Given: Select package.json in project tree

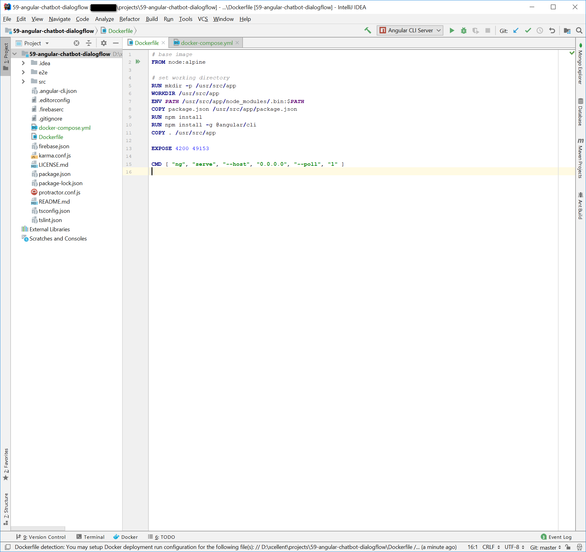Looking at the screenshot, I should tap(55, 174).
